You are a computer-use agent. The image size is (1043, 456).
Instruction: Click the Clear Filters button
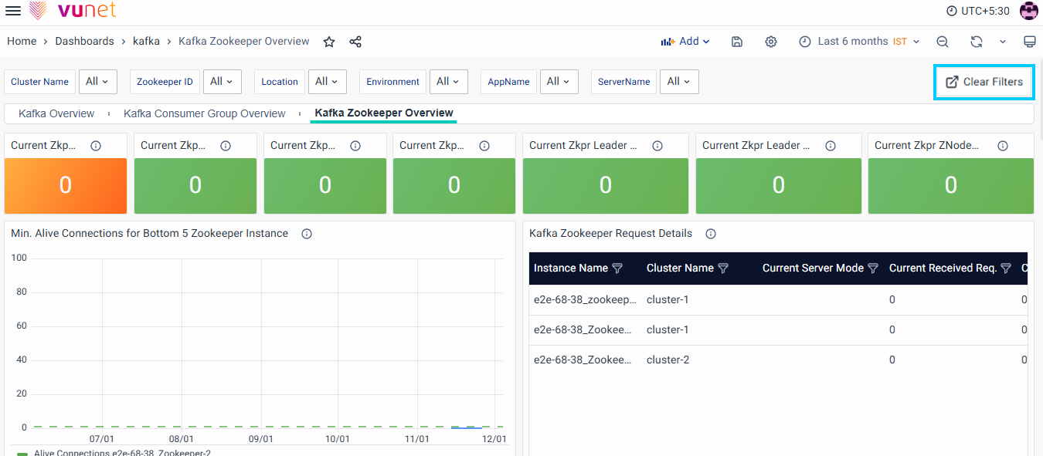tap(984, 82)
